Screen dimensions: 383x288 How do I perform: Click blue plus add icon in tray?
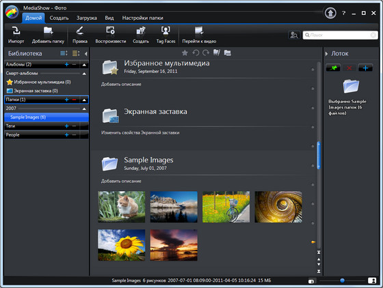pyautogui.click(x=365, y=68)
